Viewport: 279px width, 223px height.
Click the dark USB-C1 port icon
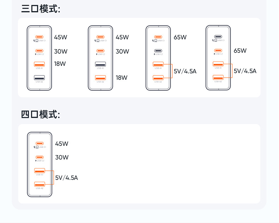[218, 37]
